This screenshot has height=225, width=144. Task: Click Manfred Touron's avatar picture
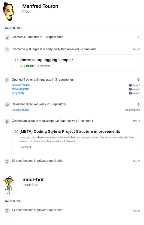pos(8,11)
